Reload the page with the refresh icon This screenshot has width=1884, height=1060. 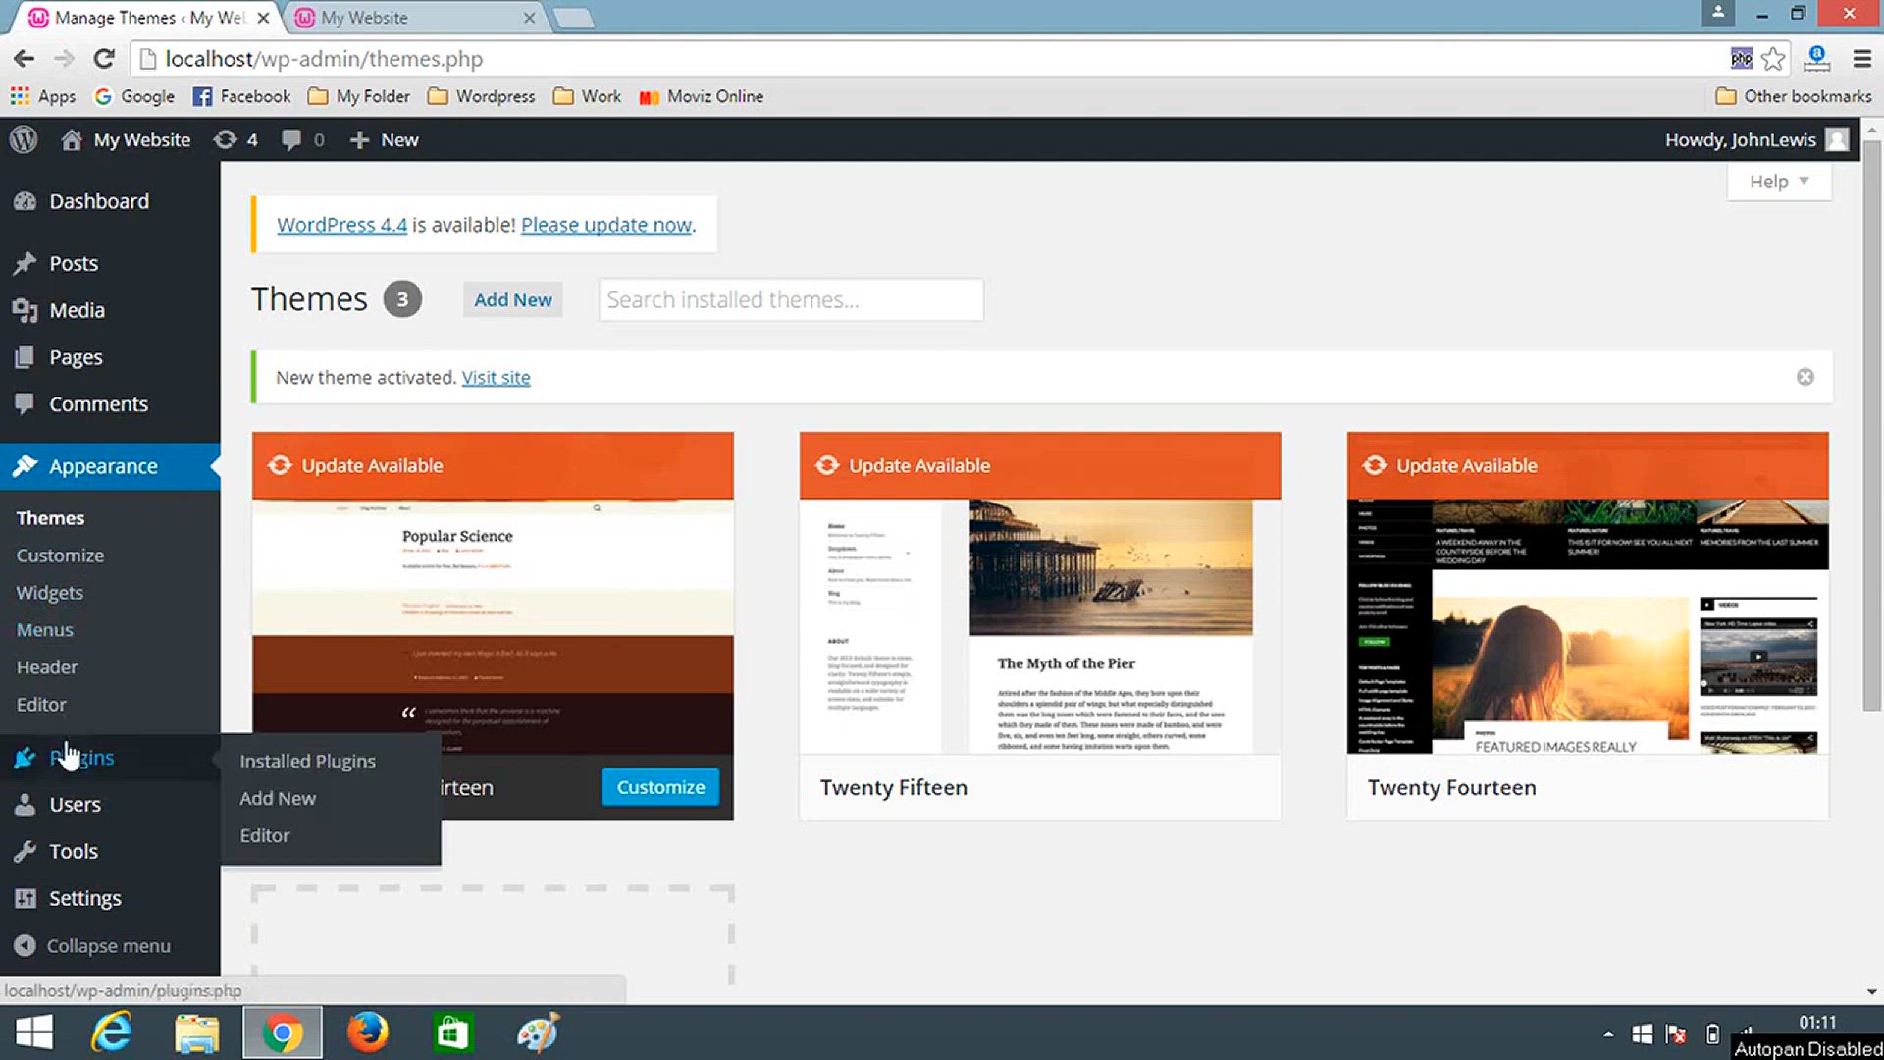(104, 59)
